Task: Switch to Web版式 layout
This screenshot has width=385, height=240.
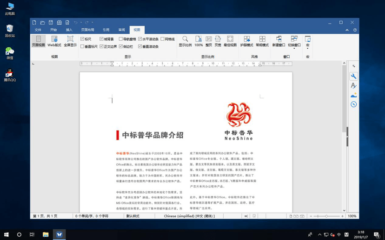Action: (x=54, y=41)
